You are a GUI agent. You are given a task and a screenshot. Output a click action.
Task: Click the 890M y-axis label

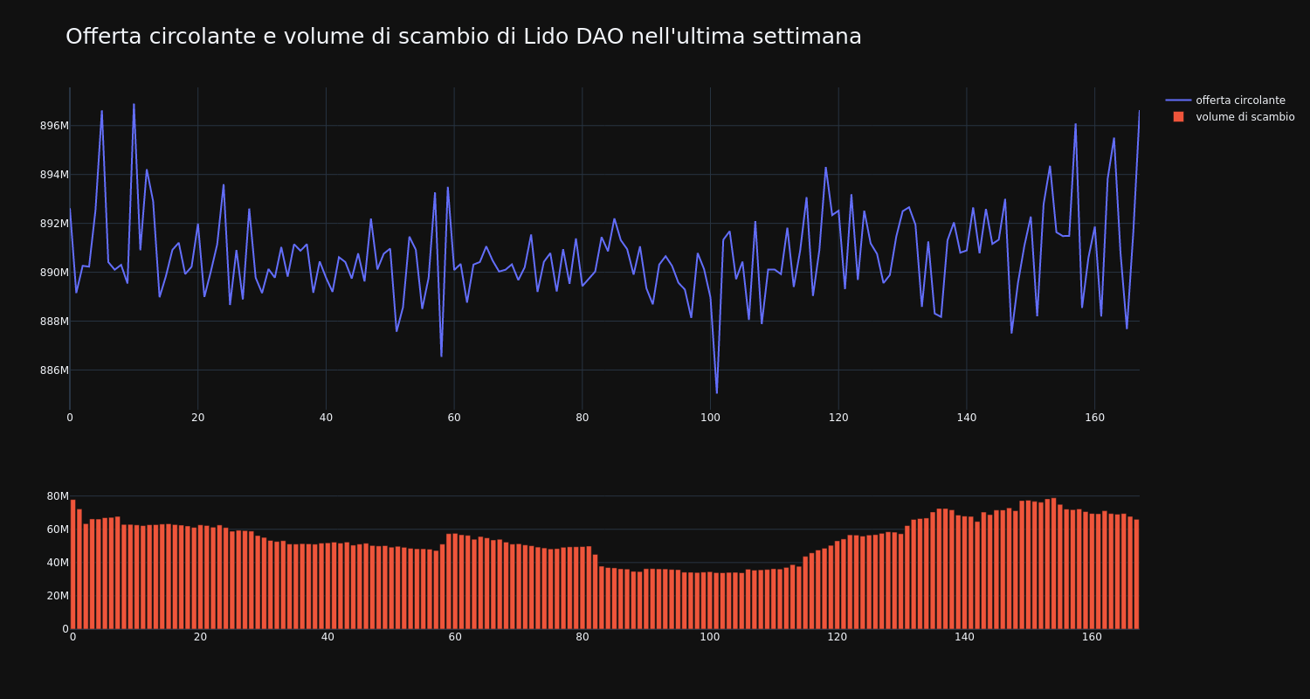coord(54,273)
